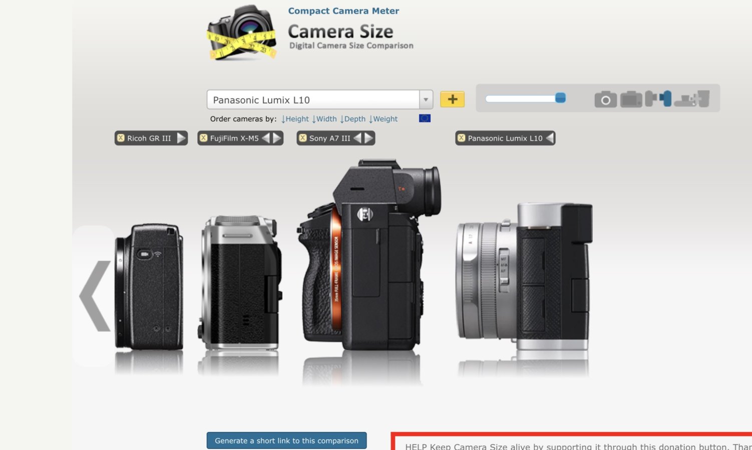The height and width of the screenshot is (450, 752).
Task: Click the large previous chevron arrow
Action: [95, 295]
